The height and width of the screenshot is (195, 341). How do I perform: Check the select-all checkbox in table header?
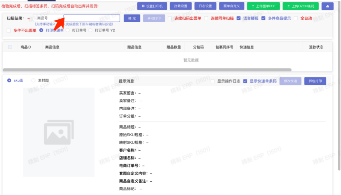(x=10, y=47)
